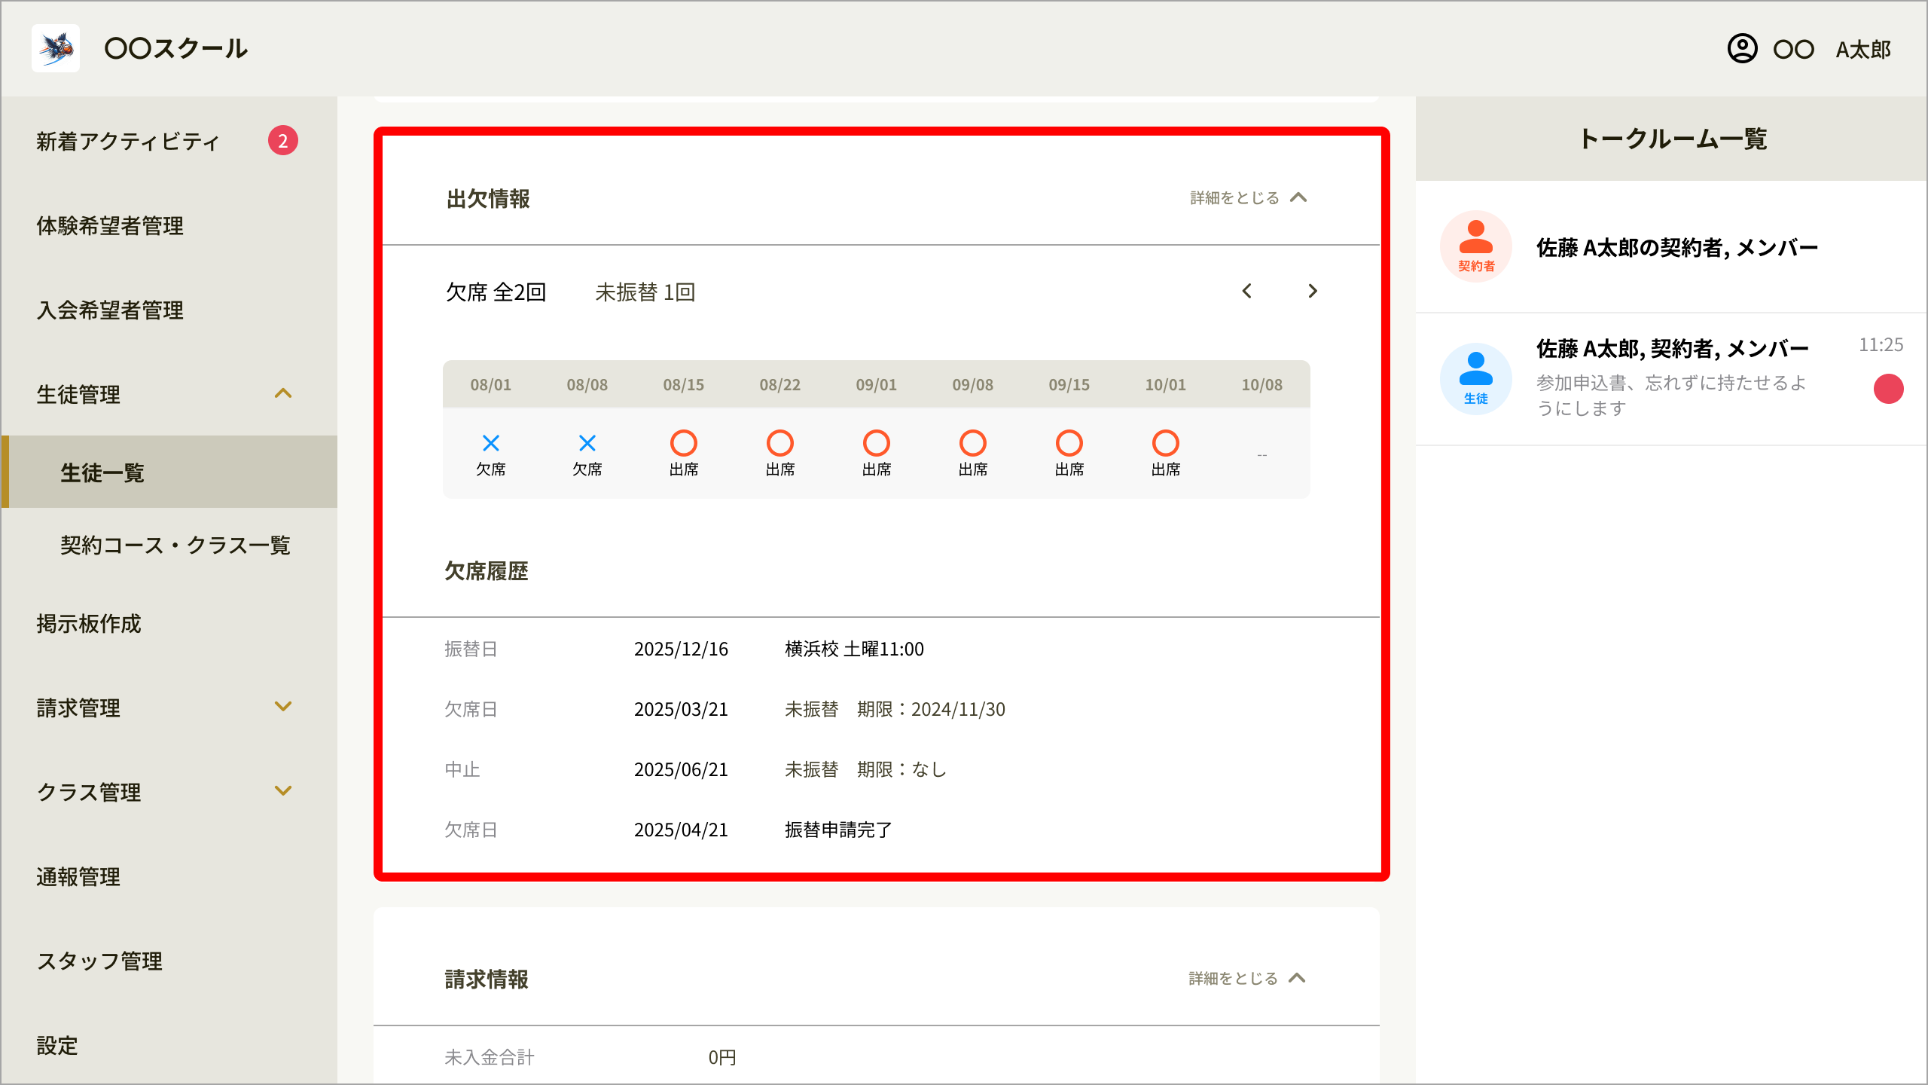This screenshot has width=1928, height=1085.
Task: Click the 09/15 attendance circle
Action: (x=1069, y=443)
